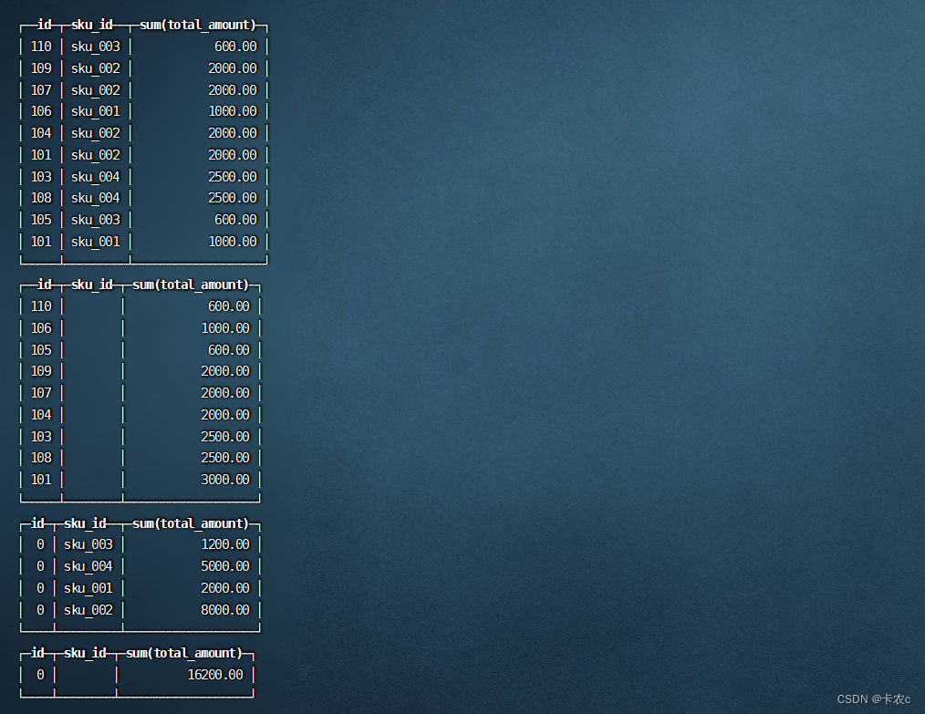Select sku_002 in the id 101 row
Viewport: 925px width, 714px height.
point(96,155)
